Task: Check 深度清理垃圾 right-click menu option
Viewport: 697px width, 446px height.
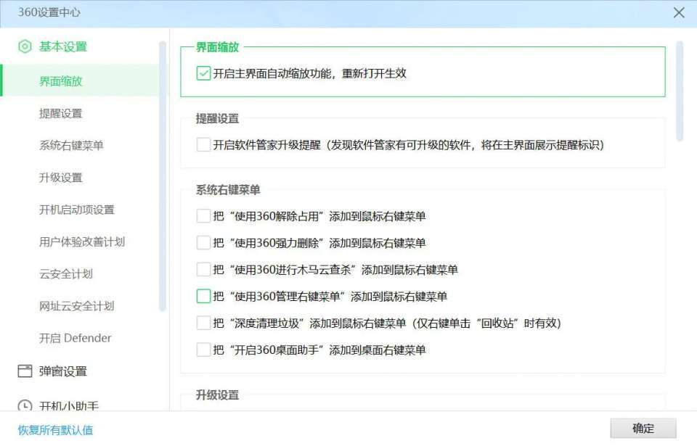Action: click(x=203, y=323)
